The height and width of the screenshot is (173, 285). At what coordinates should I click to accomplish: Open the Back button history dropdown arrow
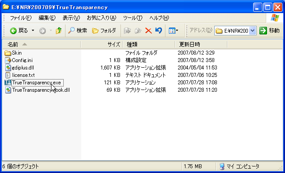tap(33, 31)
